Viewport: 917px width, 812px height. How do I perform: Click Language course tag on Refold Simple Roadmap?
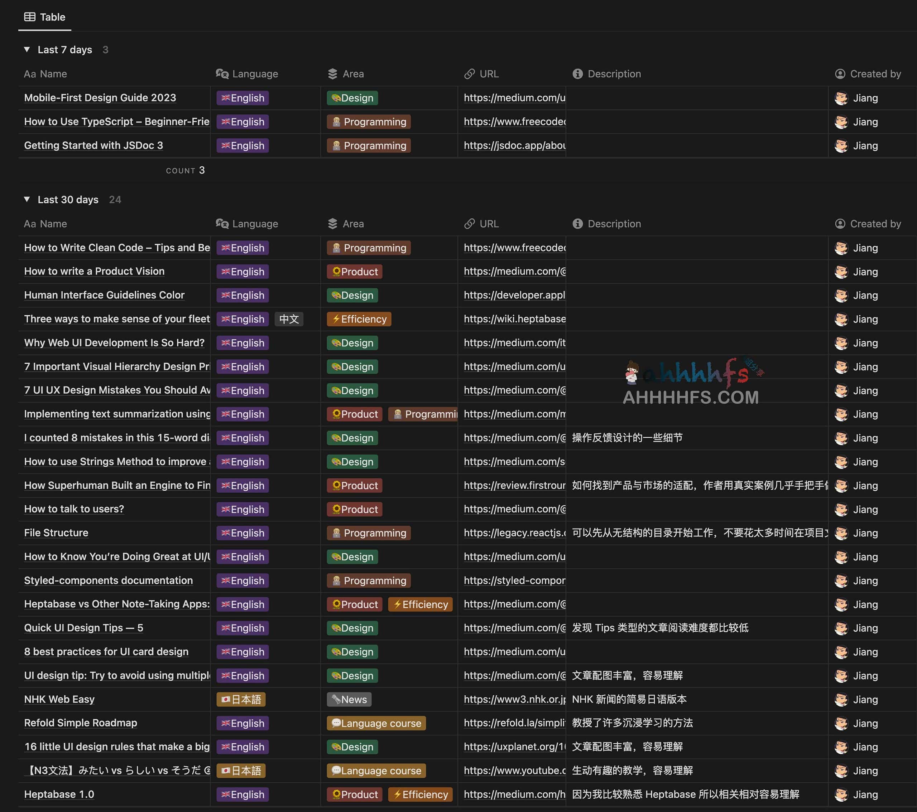tap(376, 723)
